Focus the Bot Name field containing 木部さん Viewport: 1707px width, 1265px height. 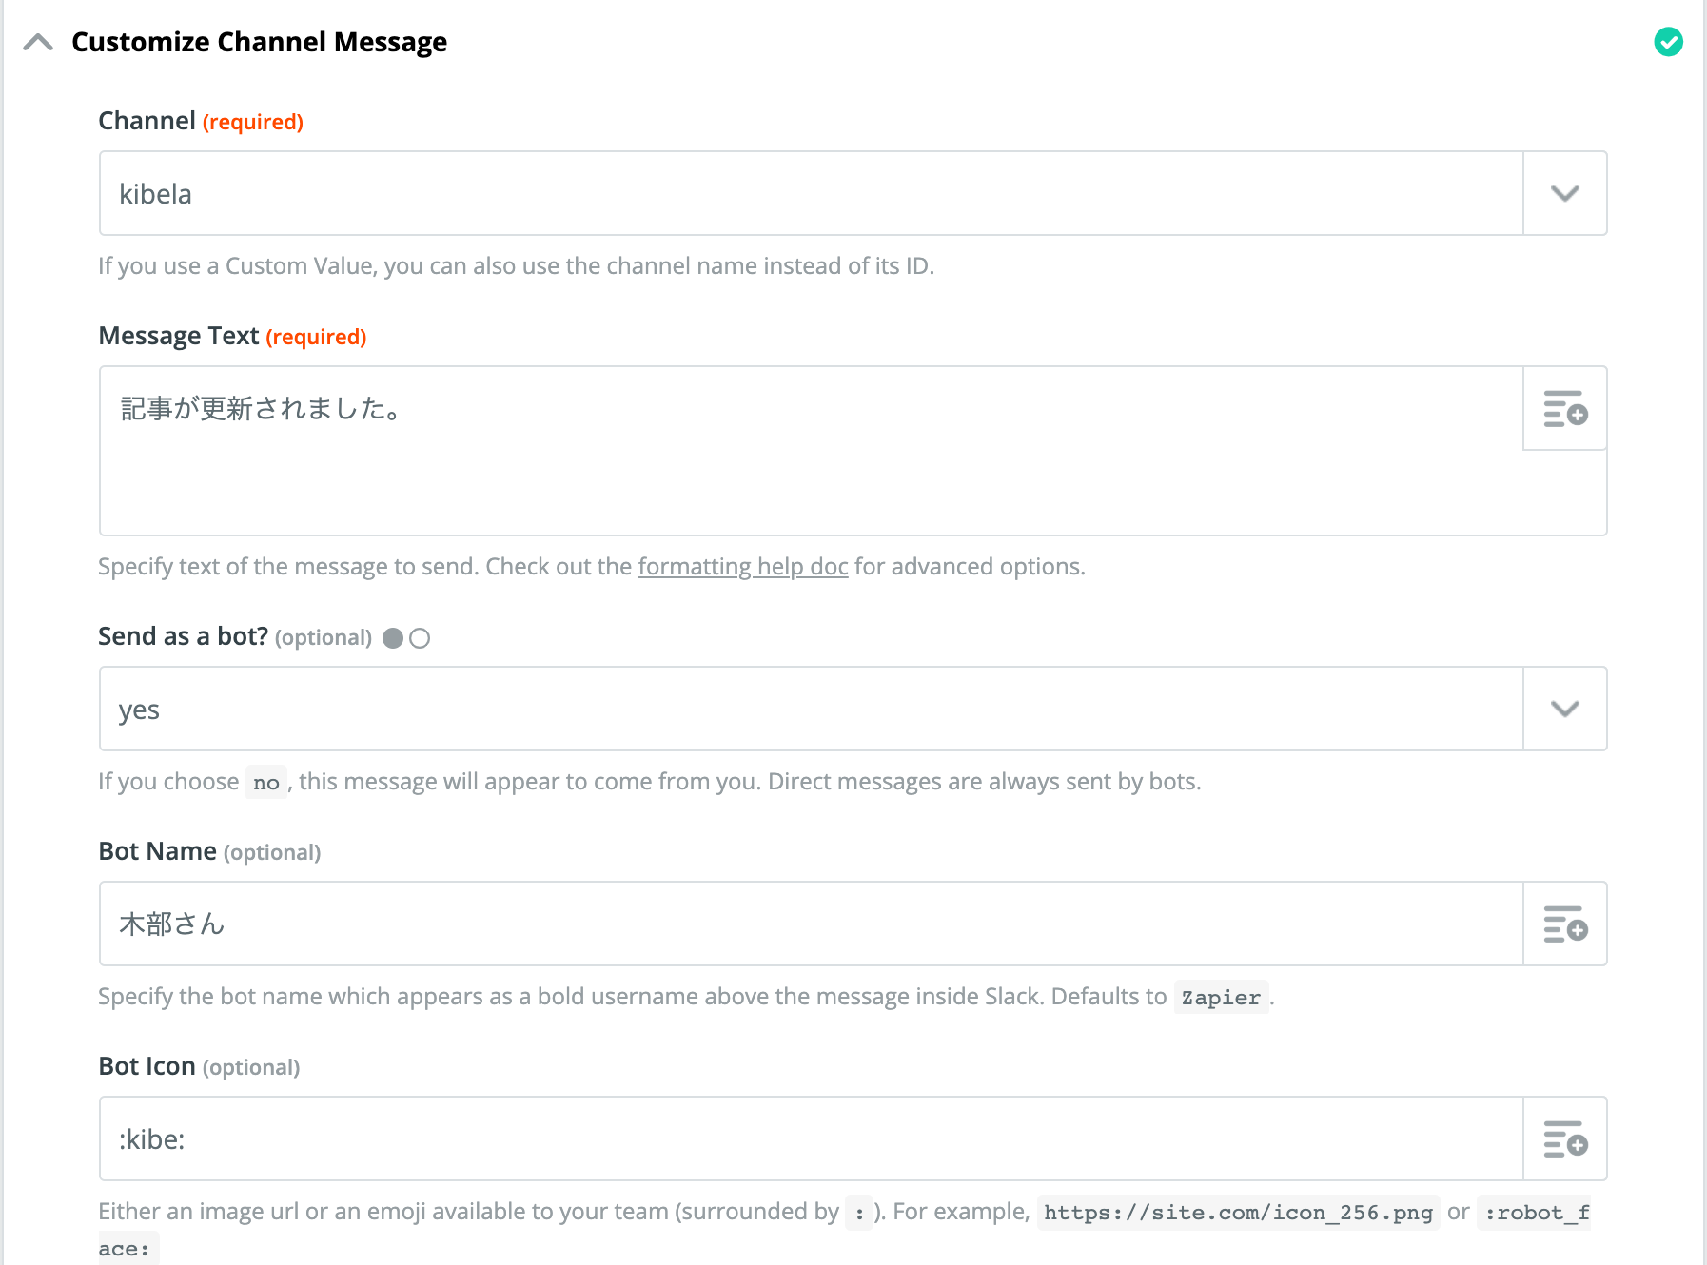pos(811,924)
